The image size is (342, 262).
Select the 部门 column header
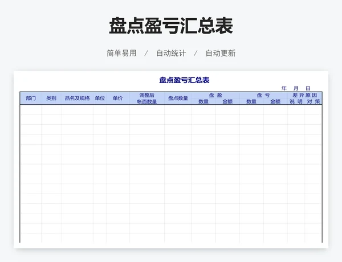[x=31, y=98]
